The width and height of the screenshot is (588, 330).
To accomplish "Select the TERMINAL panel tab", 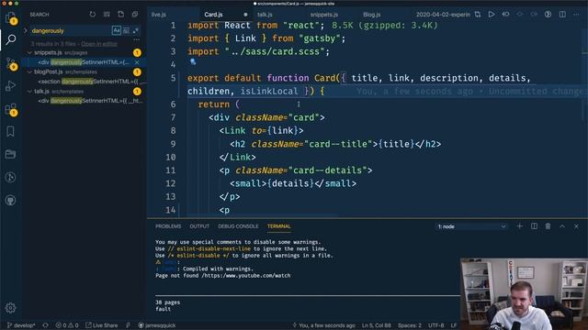I will click(279, 226).
